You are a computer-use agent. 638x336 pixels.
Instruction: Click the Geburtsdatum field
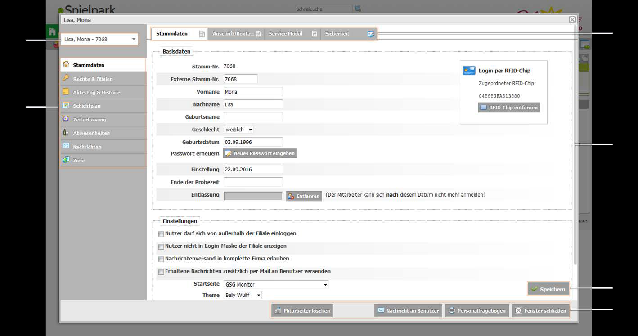pos(253,142)
